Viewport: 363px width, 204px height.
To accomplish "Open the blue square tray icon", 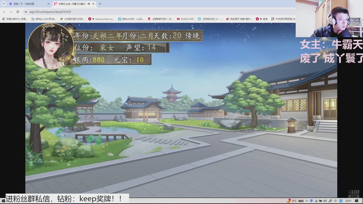I will coord(341,201).
